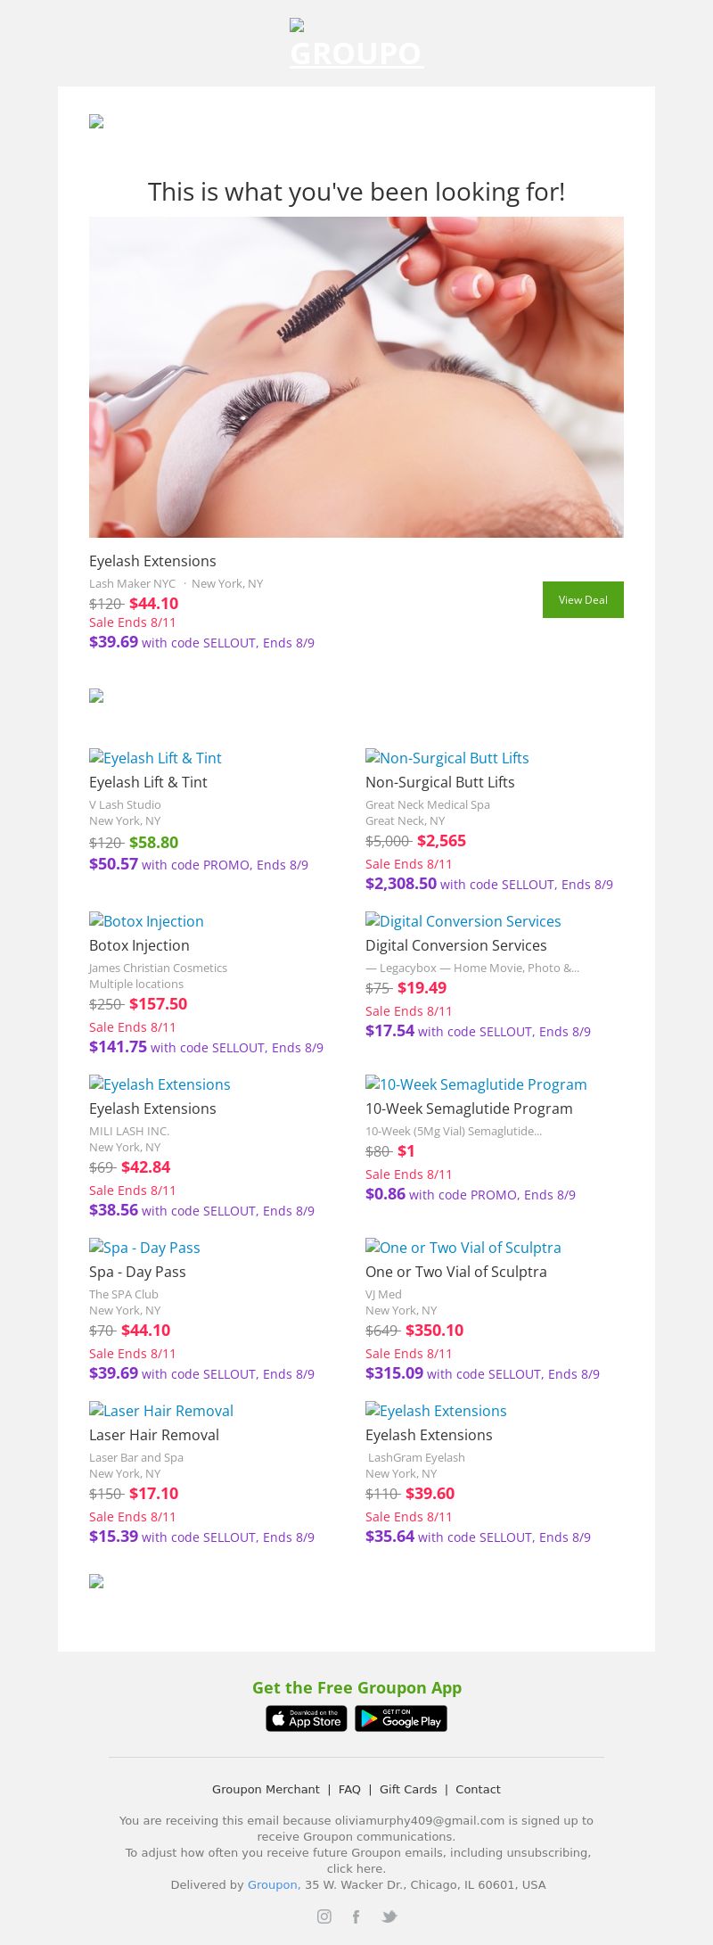Tap the Google Play download badge
This screenshot has width=713, height=1945.
[x=401, y=1718]
